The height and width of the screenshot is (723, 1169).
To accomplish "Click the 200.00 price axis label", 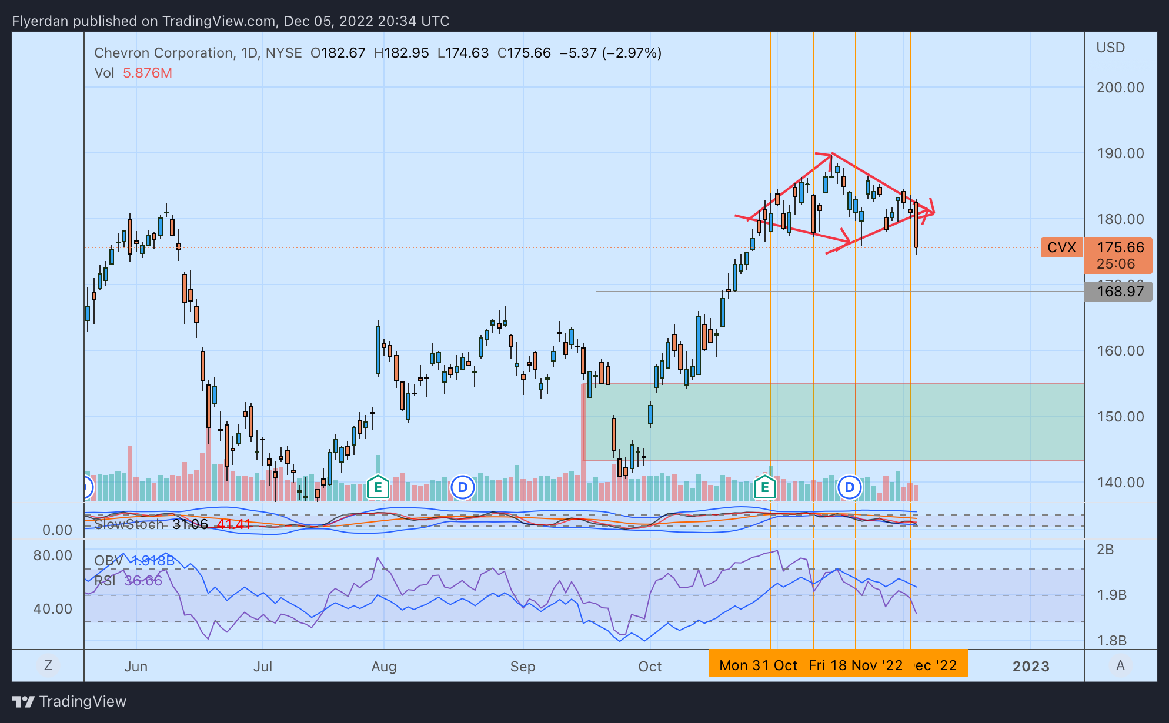I will 1120,88.
